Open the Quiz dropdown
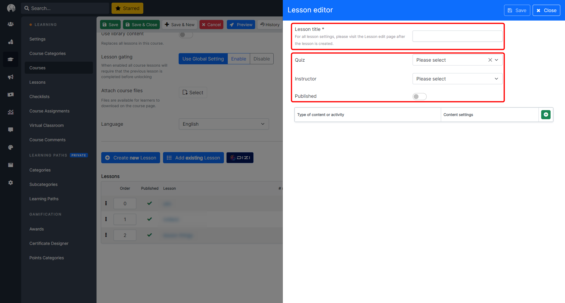 (x=450, y=60)
